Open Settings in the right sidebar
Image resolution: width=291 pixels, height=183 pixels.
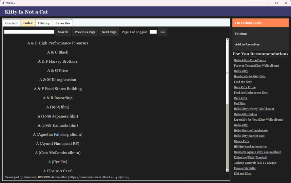click(260, 34)
